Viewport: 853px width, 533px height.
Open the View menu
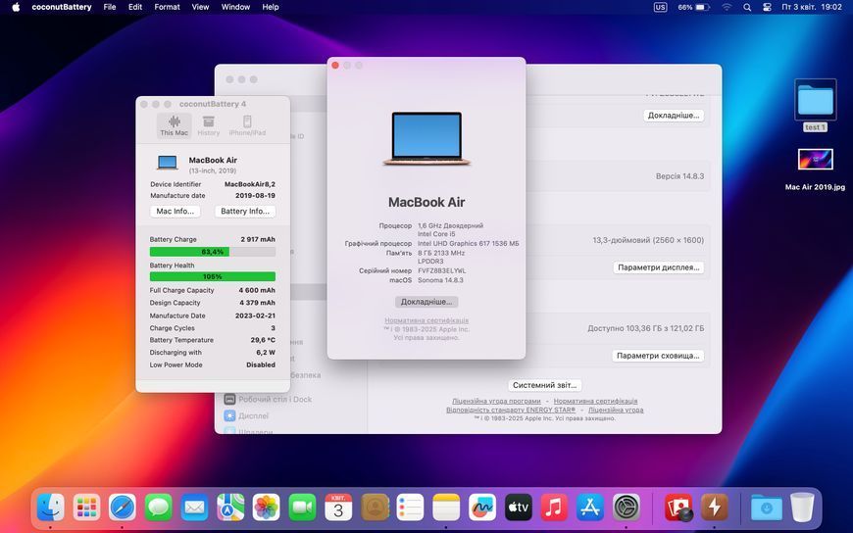200,7
